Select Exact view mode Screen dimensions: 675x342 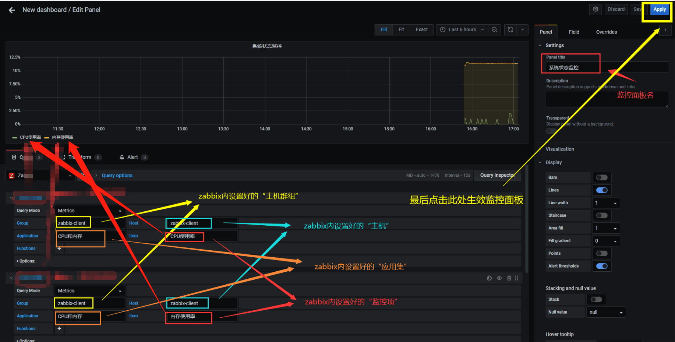[x=422, y=30]
